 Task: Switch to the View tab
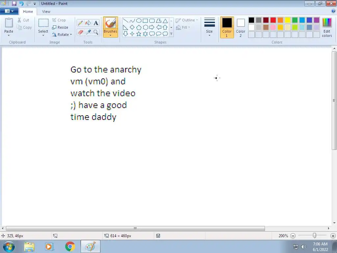(x=46, y=12)
